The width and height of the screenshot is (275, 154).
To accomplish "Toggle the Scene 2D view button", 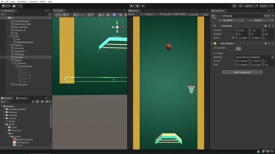I will click(x=108, y=15).
